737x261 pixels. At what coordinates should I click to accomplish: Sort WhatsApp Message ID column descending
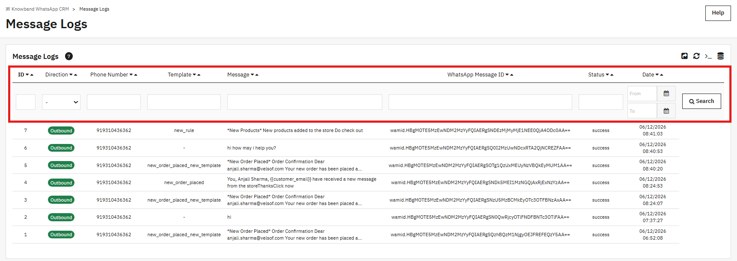coord(507,75)
